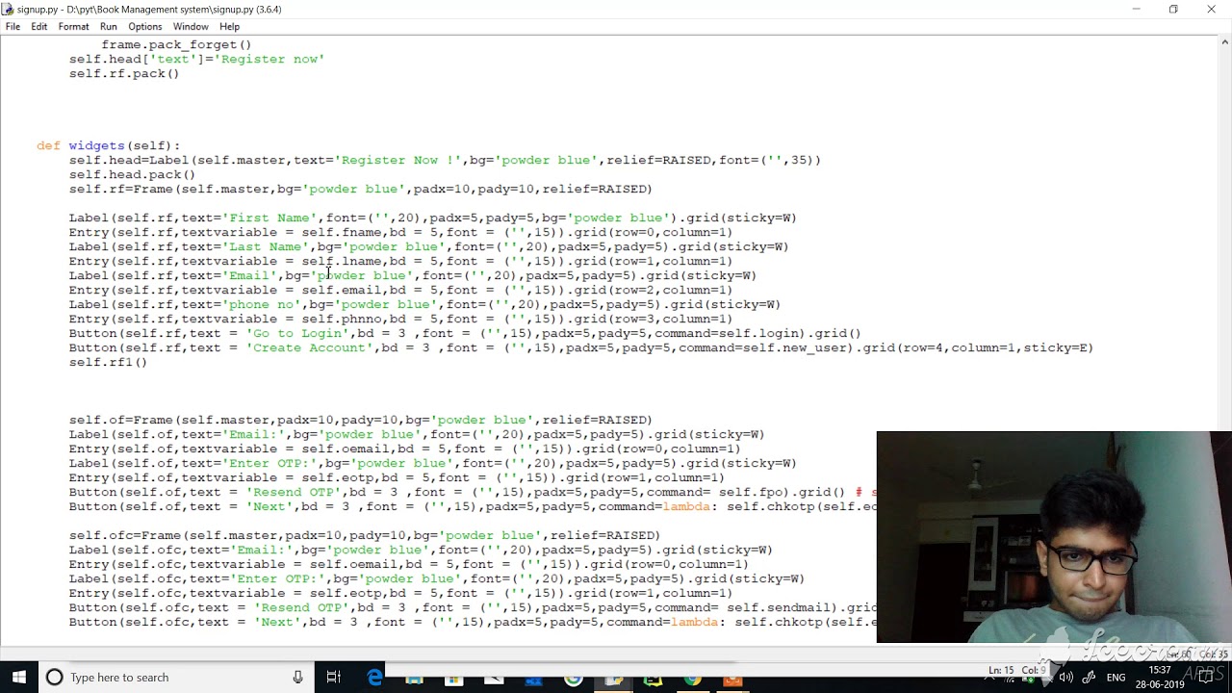The height and width of the screenshot is (693, 1232).
Task: Click the Button line with 'Create Account'
Action: click(x=580, y=347)
